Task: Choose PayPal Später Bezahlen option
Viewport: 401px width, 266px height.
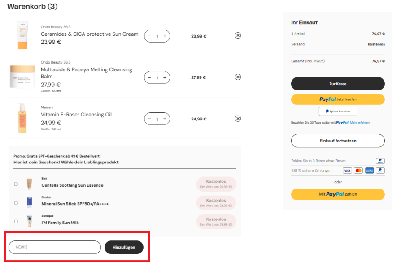Action: [338, 112]
